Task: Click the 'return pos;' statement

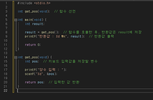Action: click(35, 82)
